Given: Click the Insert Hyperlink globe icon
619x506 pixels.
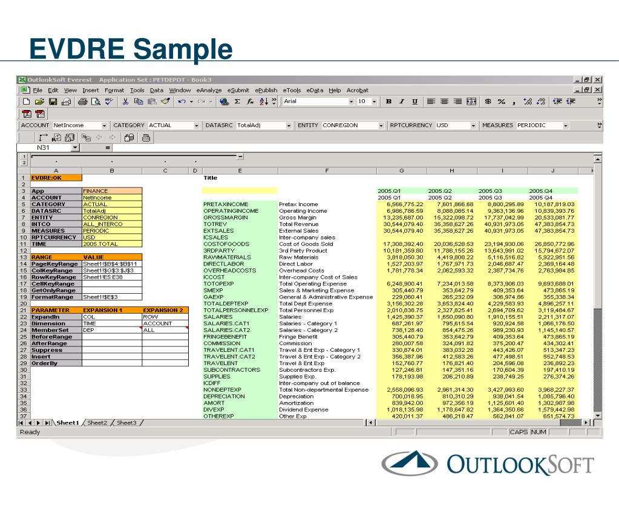Looking at the screenshot, I should click(224, 102).
